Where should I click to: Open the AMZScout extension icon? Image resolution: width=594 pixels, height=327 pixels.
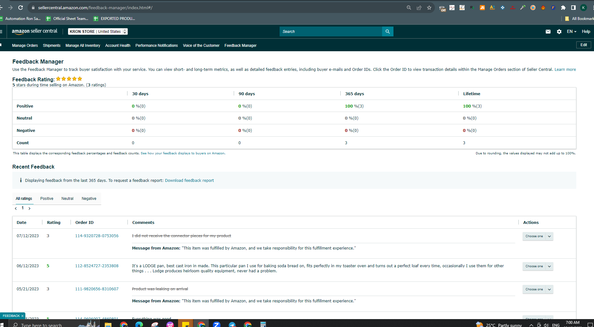(492, 8)
